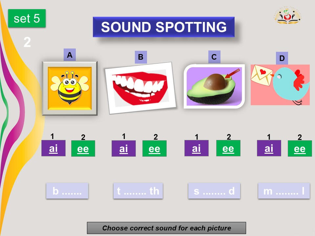Click the bird with envelope picture
The height and width of the screenshot is (236, 315).
(280, 85)
